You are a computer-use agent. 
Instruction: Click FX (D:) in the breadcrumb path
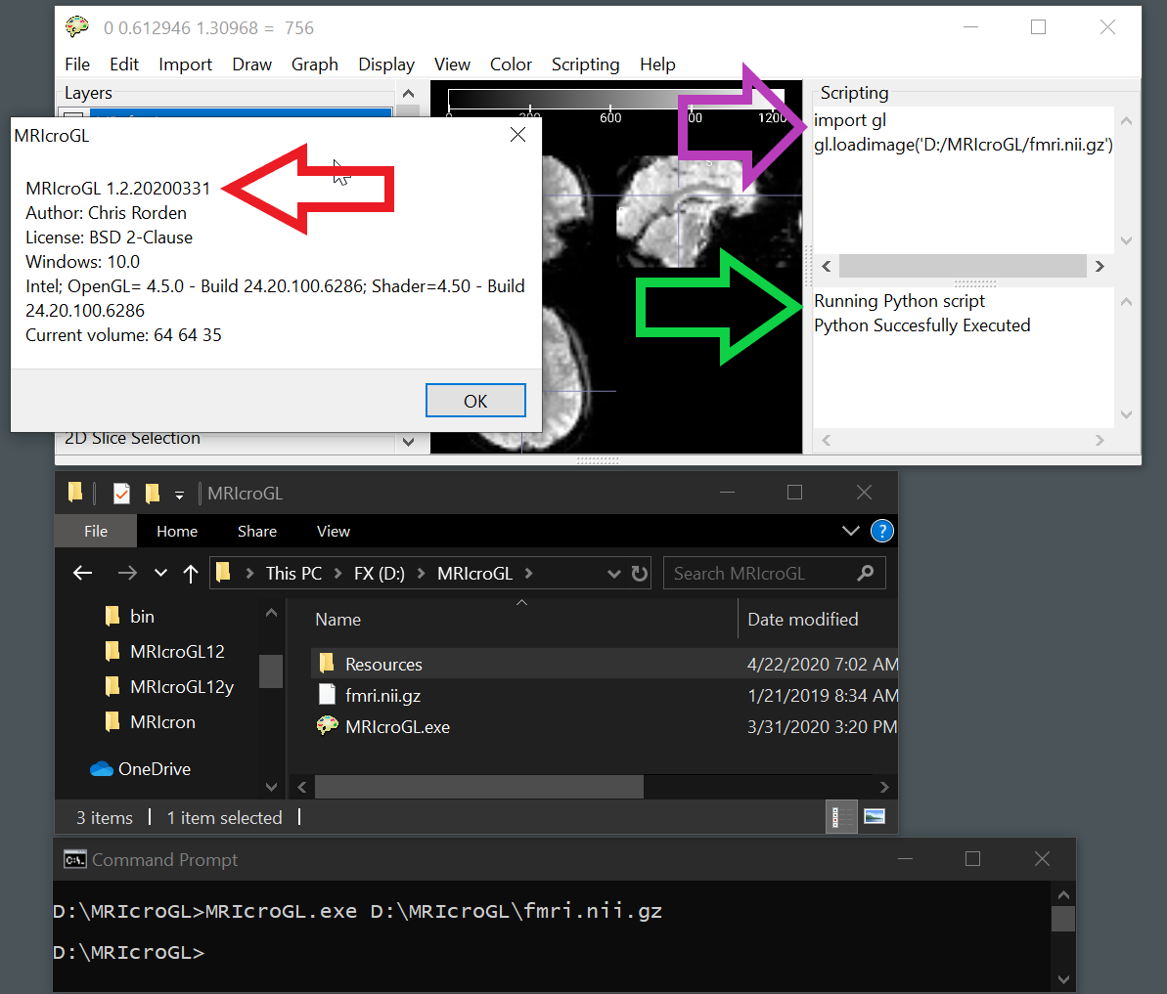[379, 574]
